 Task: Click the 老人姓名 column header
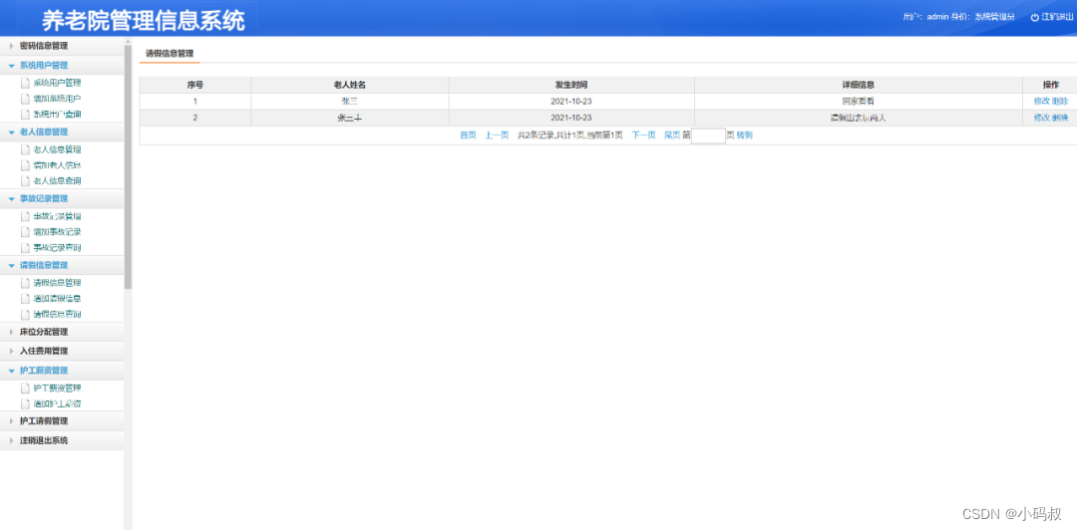350,85
